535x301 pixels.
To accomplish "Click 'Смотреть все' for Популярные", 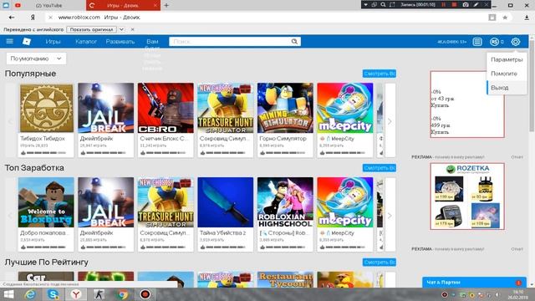I will (379, 74).
